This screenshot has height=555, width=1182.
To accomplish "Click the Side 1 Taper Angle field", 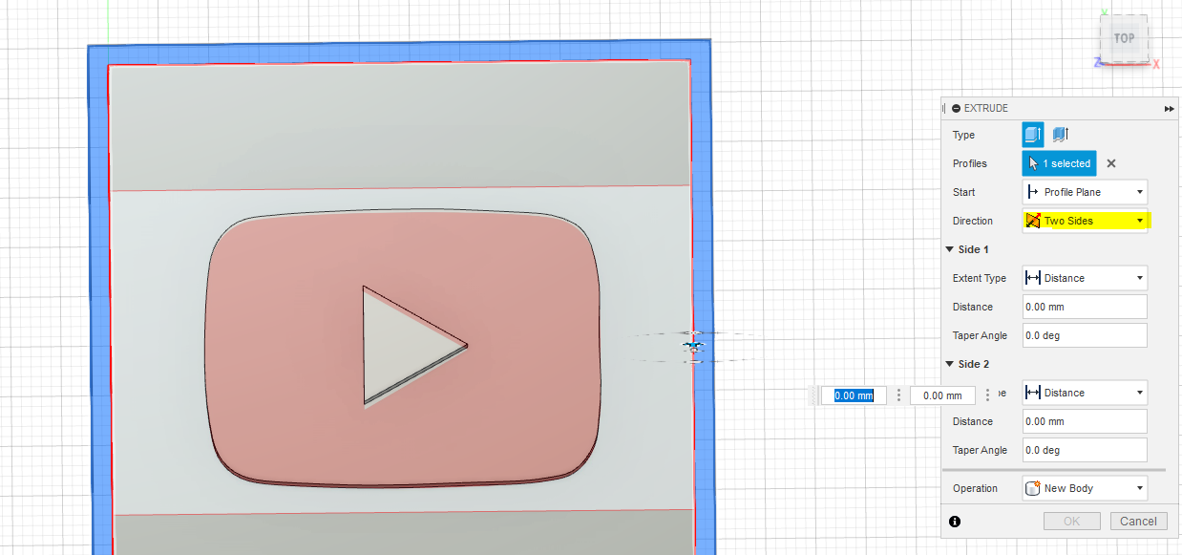I will [1085, 335].
